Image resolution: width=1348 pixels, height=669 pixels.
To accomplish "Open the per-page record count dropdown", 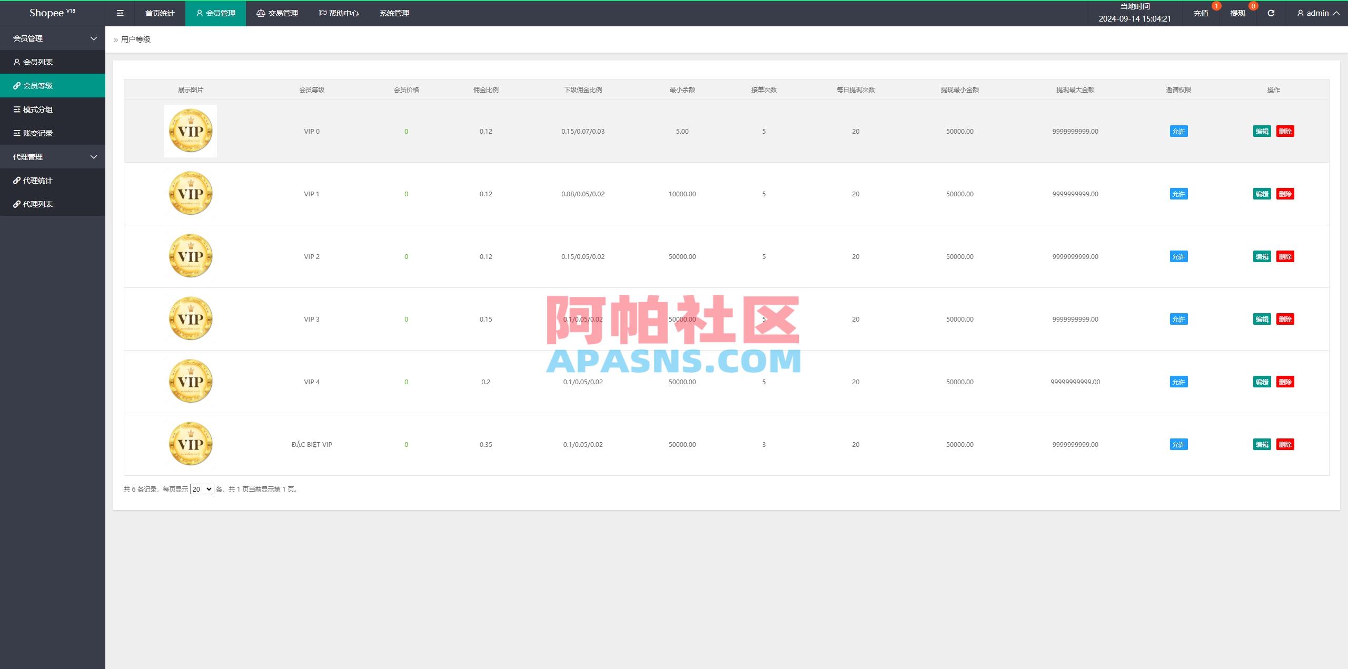I will (202, 489).
